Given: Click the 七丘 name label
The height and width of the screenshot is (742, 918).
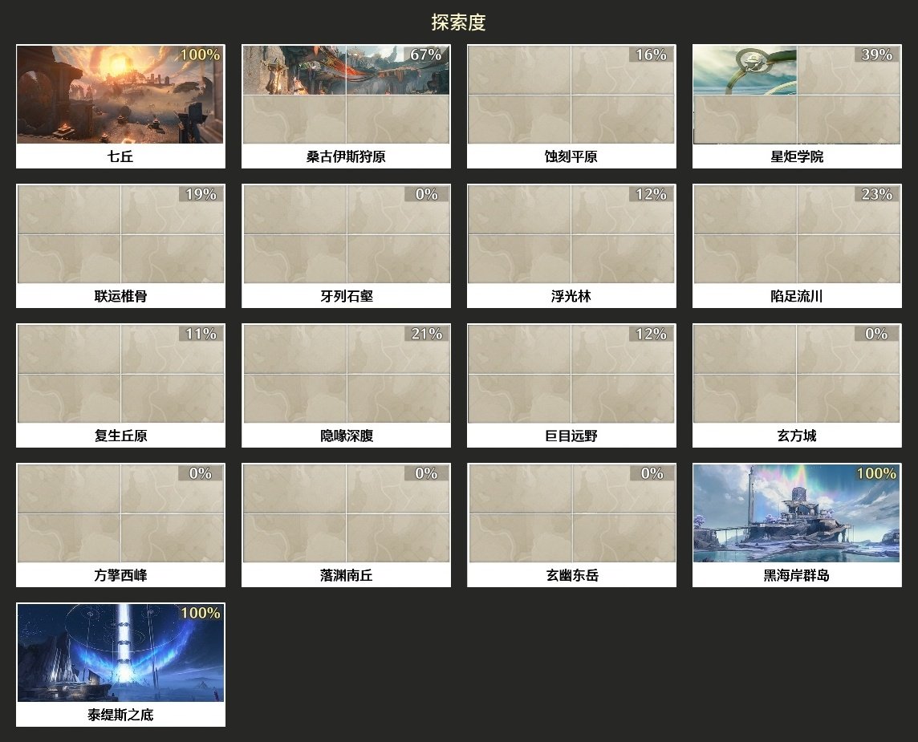Looking at the screenshot, I should (x=120, y=156).
